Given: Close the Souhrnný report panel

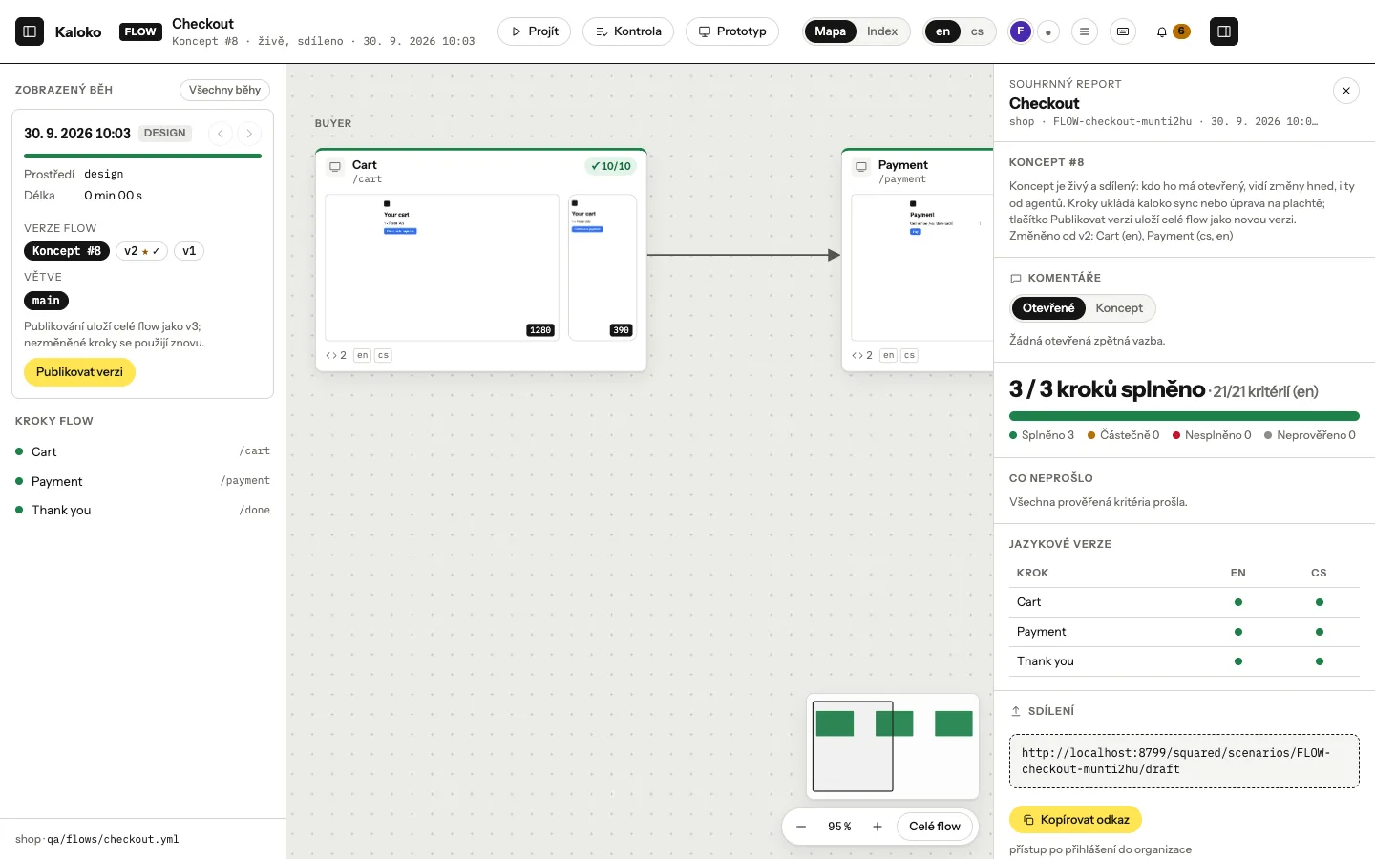Looking at the screenshot, I should pyautogui.click(x=1346, y=91).
